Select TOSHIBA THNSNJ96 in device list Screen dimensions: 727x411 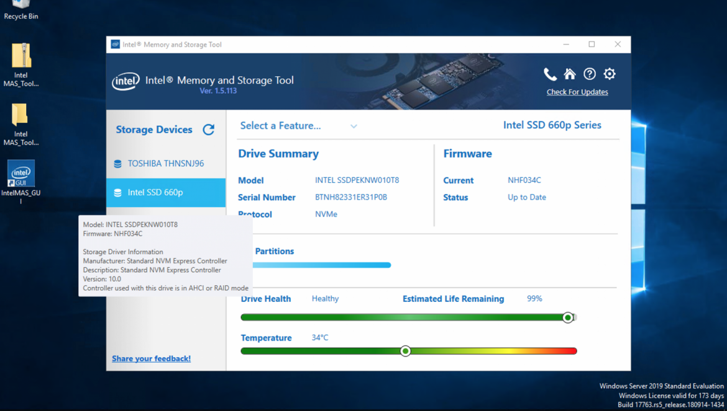pyautogui.click(x=166, y=164)
